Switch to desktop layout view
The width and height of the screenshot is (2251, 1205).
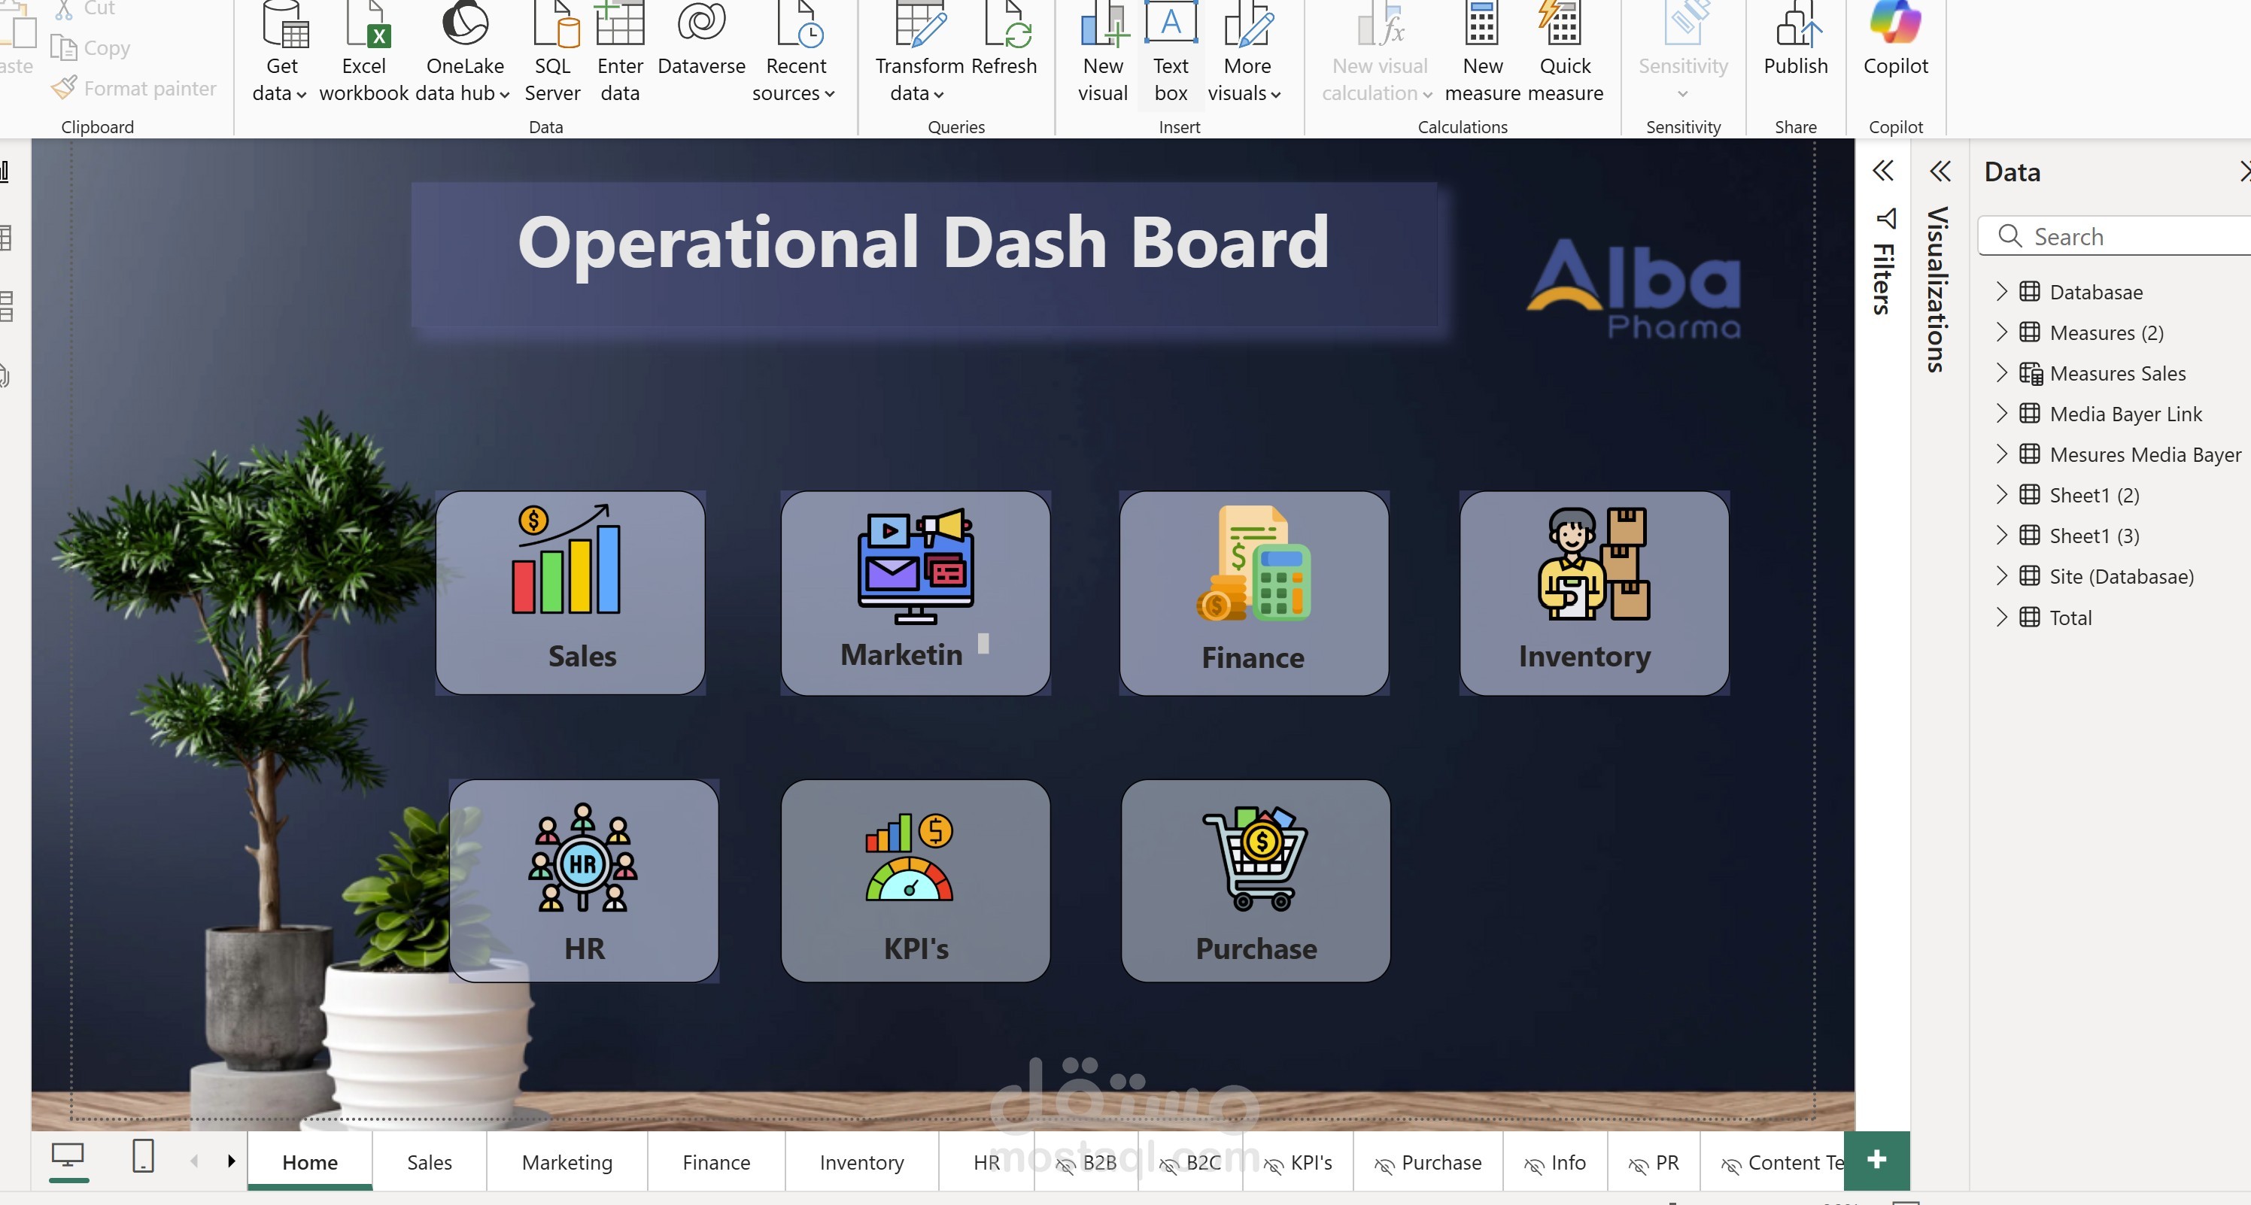coord(67,1156)
